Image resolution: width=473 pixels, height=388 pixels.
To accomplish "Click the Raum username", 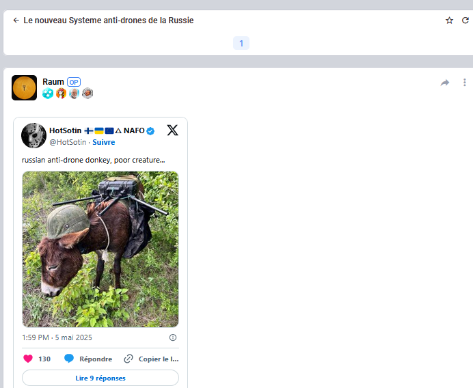I will 53,82.
